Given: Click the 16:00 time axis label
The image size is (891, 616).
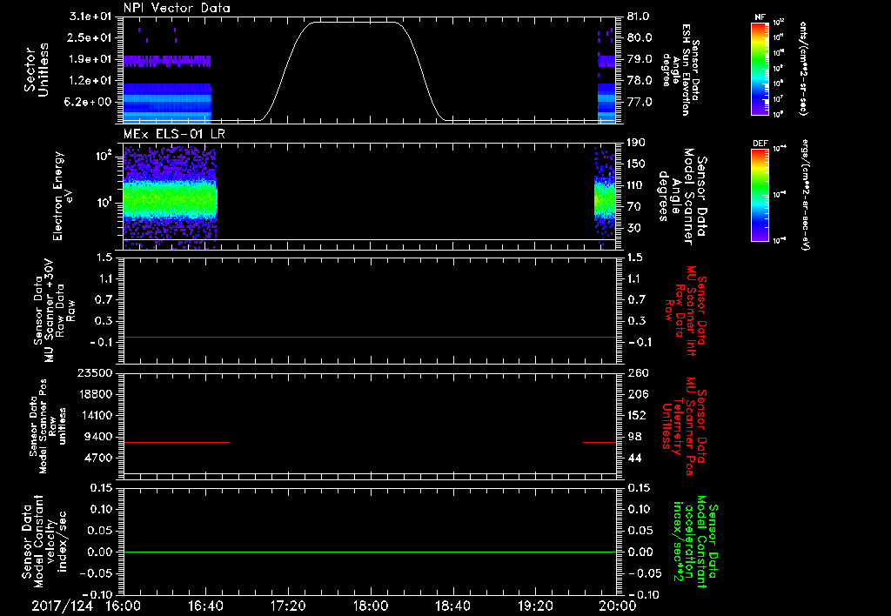Looking at the screenshot, I should pyautogui.click(x=124, y=606).
